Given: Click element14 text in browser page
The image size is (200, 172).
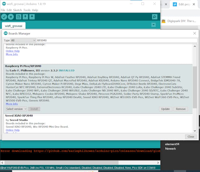Looking at the screenshot, I should coord(172,144).
